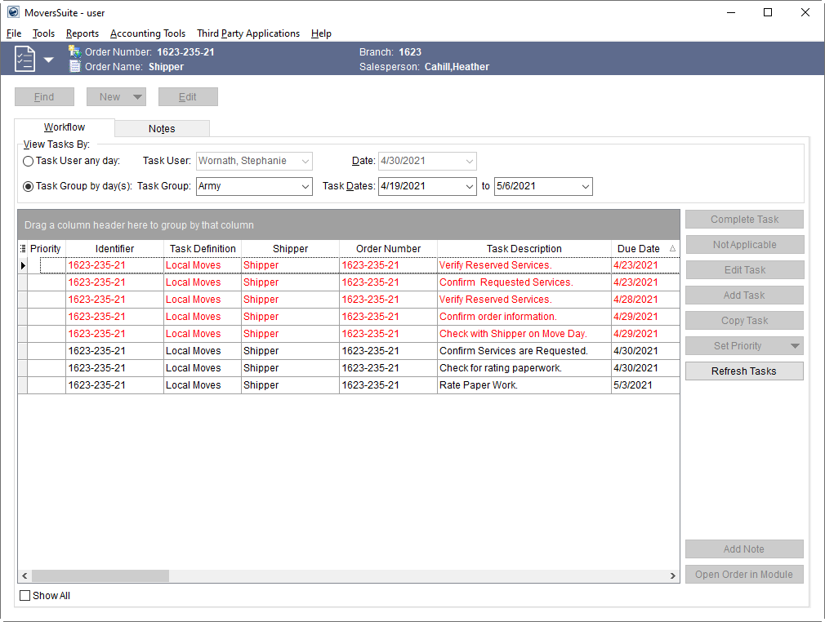
Task: Open the grid column chooser icon
Action: point(23,249)
